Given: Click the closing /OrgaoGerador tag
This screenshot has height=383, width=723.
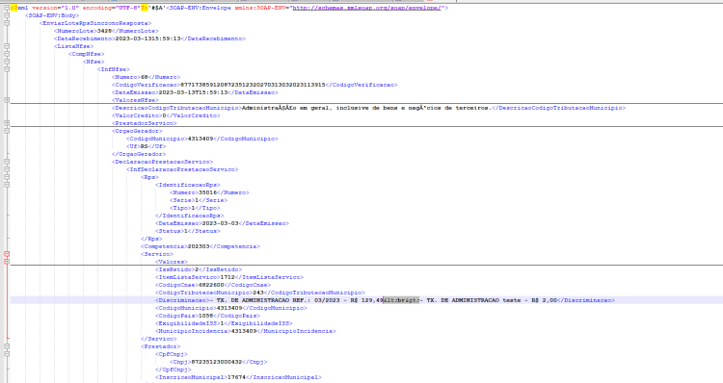Looking at the screenshot, I should pyautogui.click(x=139, y=154).
